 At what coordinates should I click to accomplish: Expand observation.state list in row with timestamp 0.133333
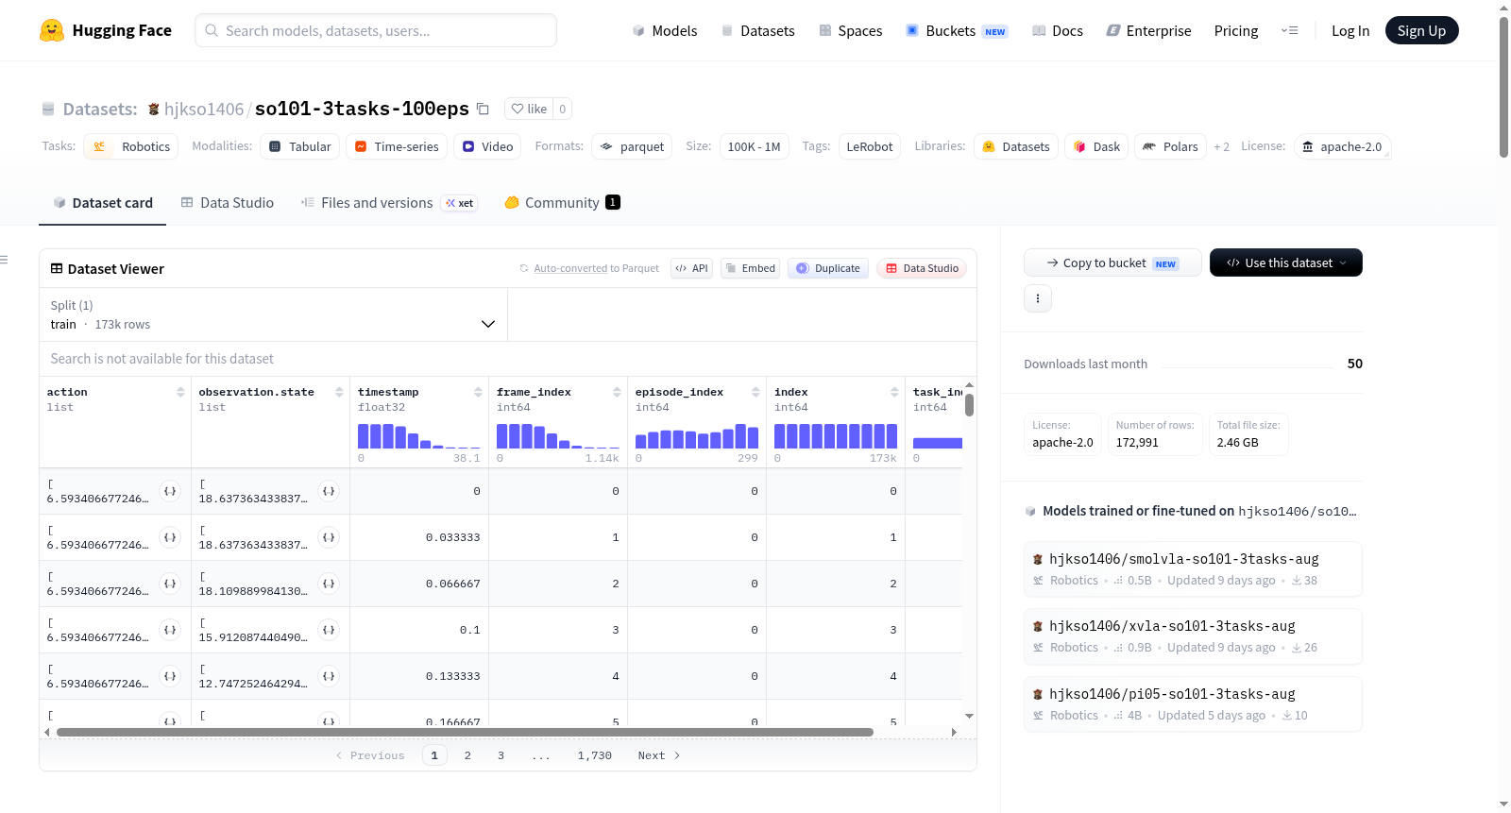[x=329, y=676]
